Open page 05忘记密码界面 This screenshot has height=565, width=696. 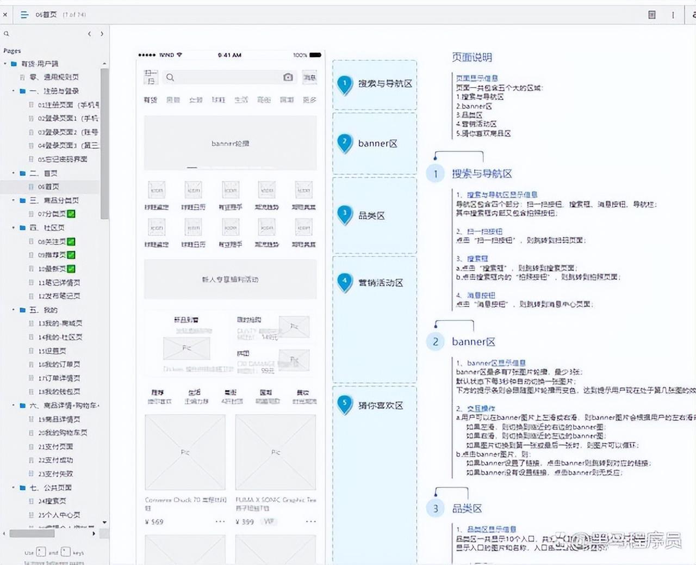pos(62,159)
